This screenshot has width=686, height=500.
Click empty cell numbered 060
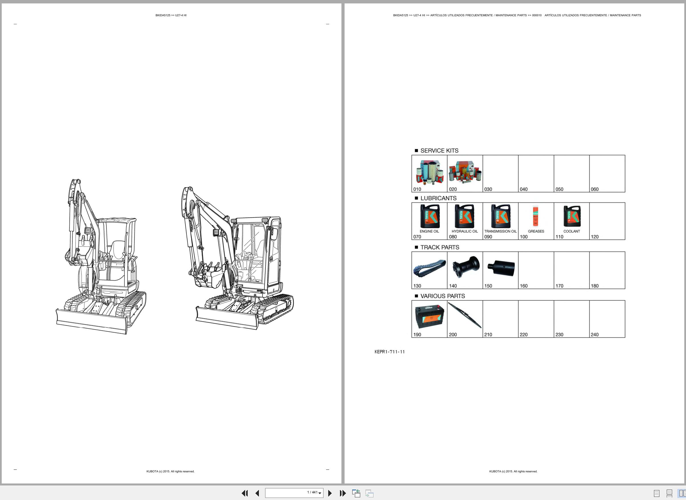[x=607, y=173]
